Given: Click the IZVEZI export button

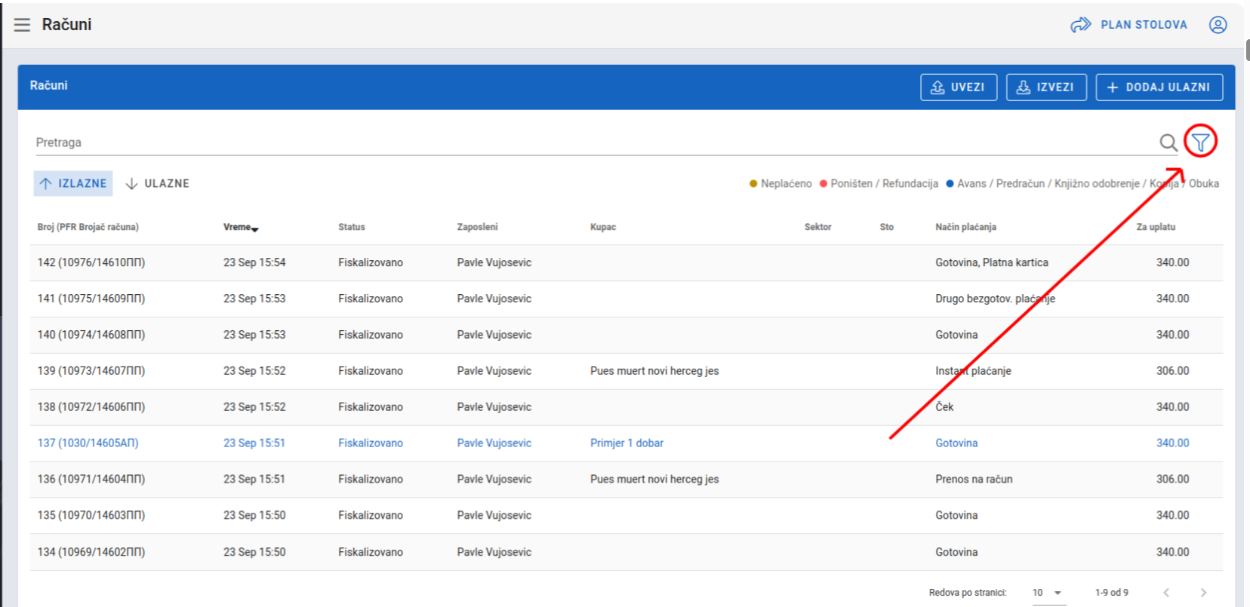Looking at the screenshot, I should pyautogui.click(x=1046, y=87).
